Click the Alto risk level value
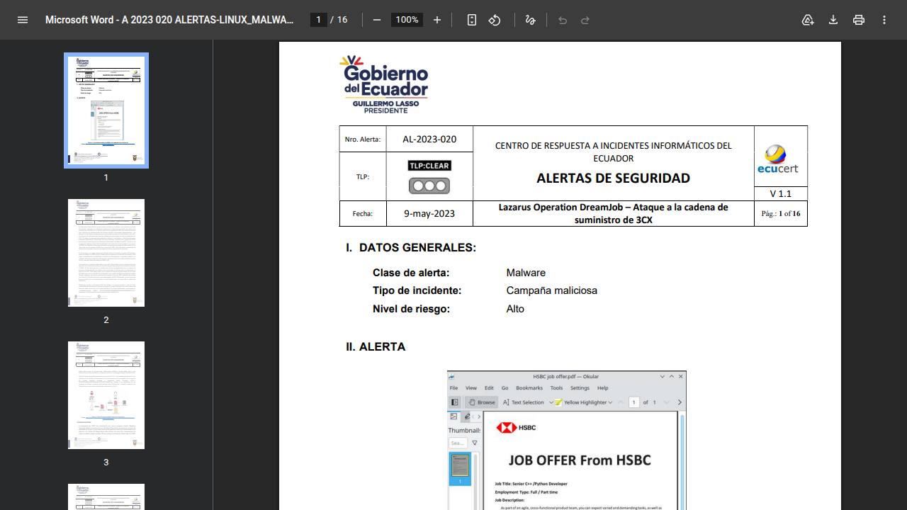907x510 pixels. click(515, 309)
